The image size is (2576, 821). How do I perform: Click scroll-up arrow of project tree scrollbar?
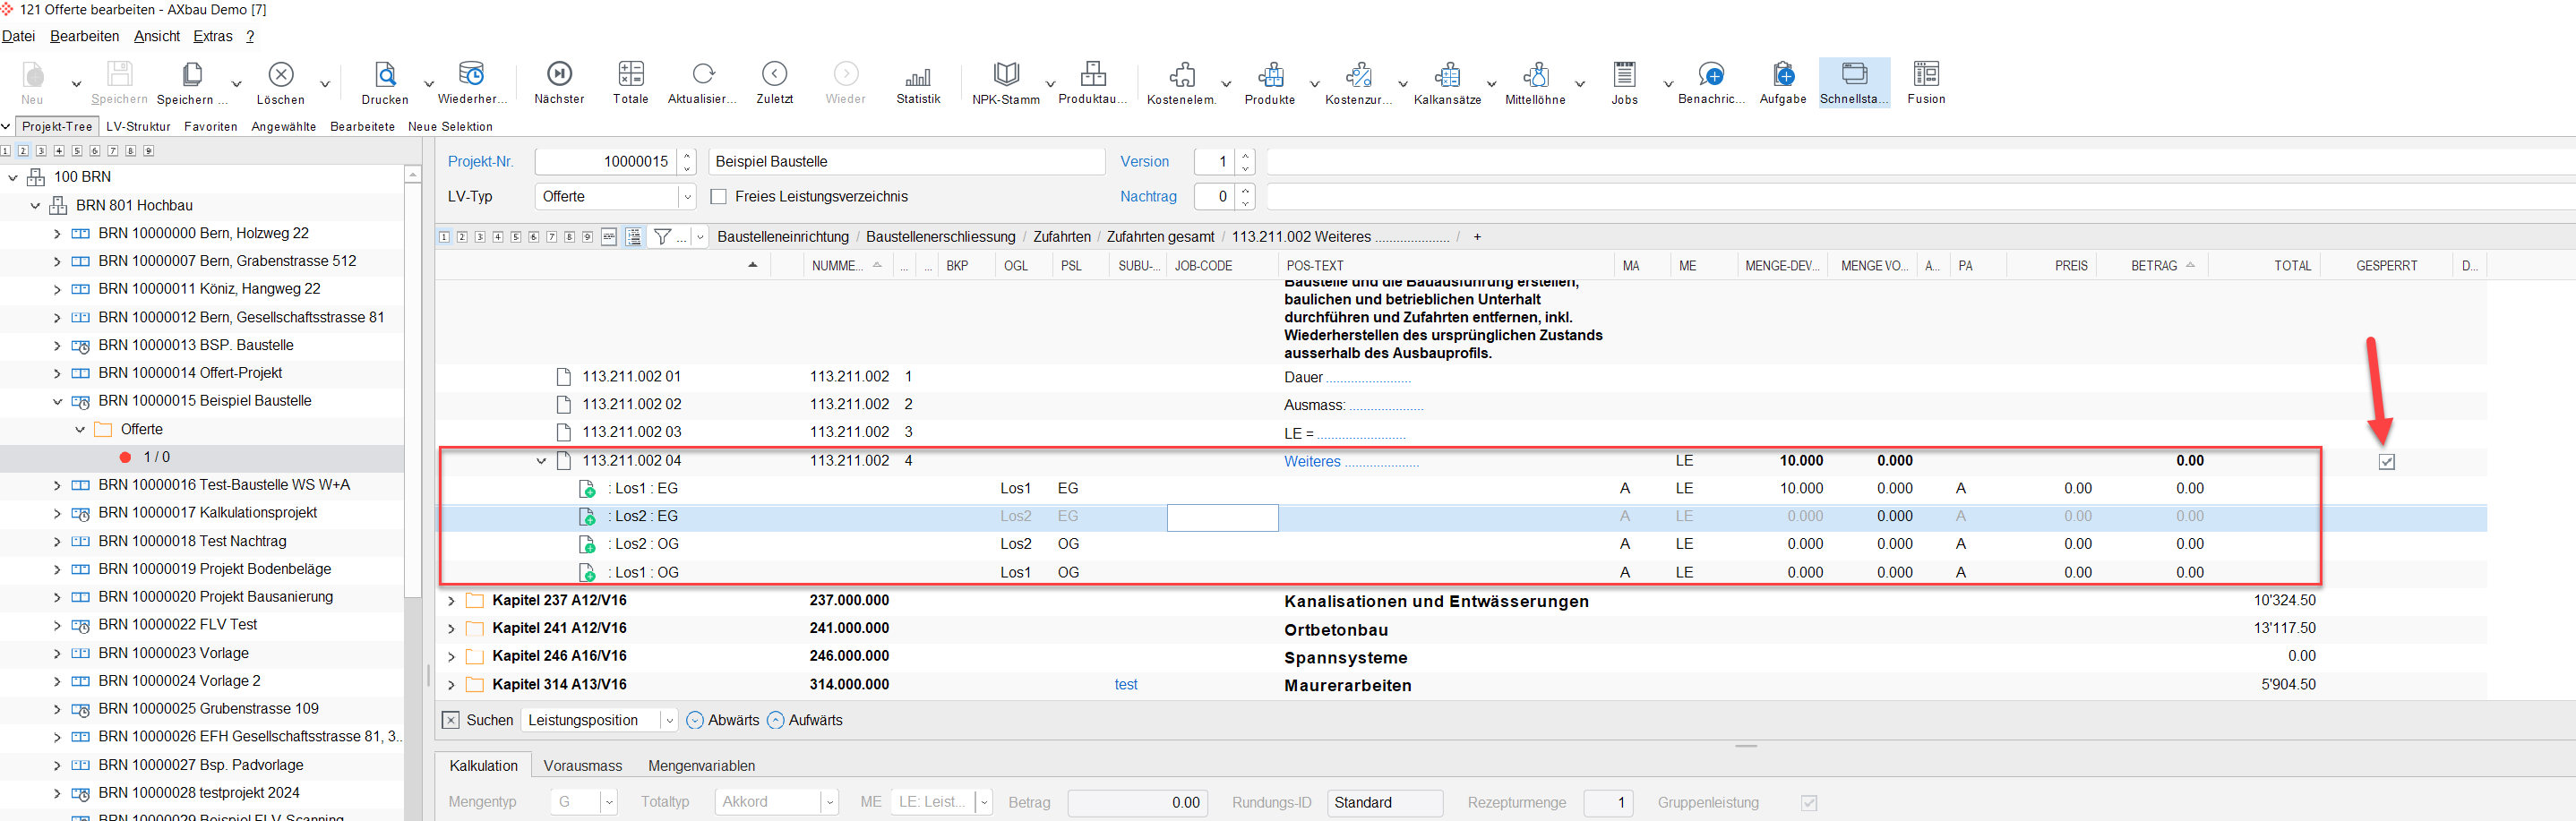(413, 175)
